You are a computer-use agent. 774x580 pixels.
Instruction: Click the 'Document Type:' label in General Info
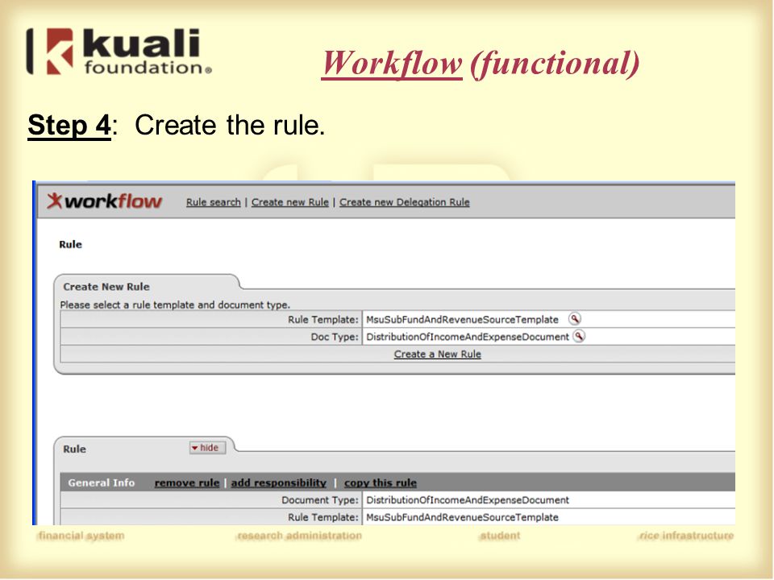320,500
